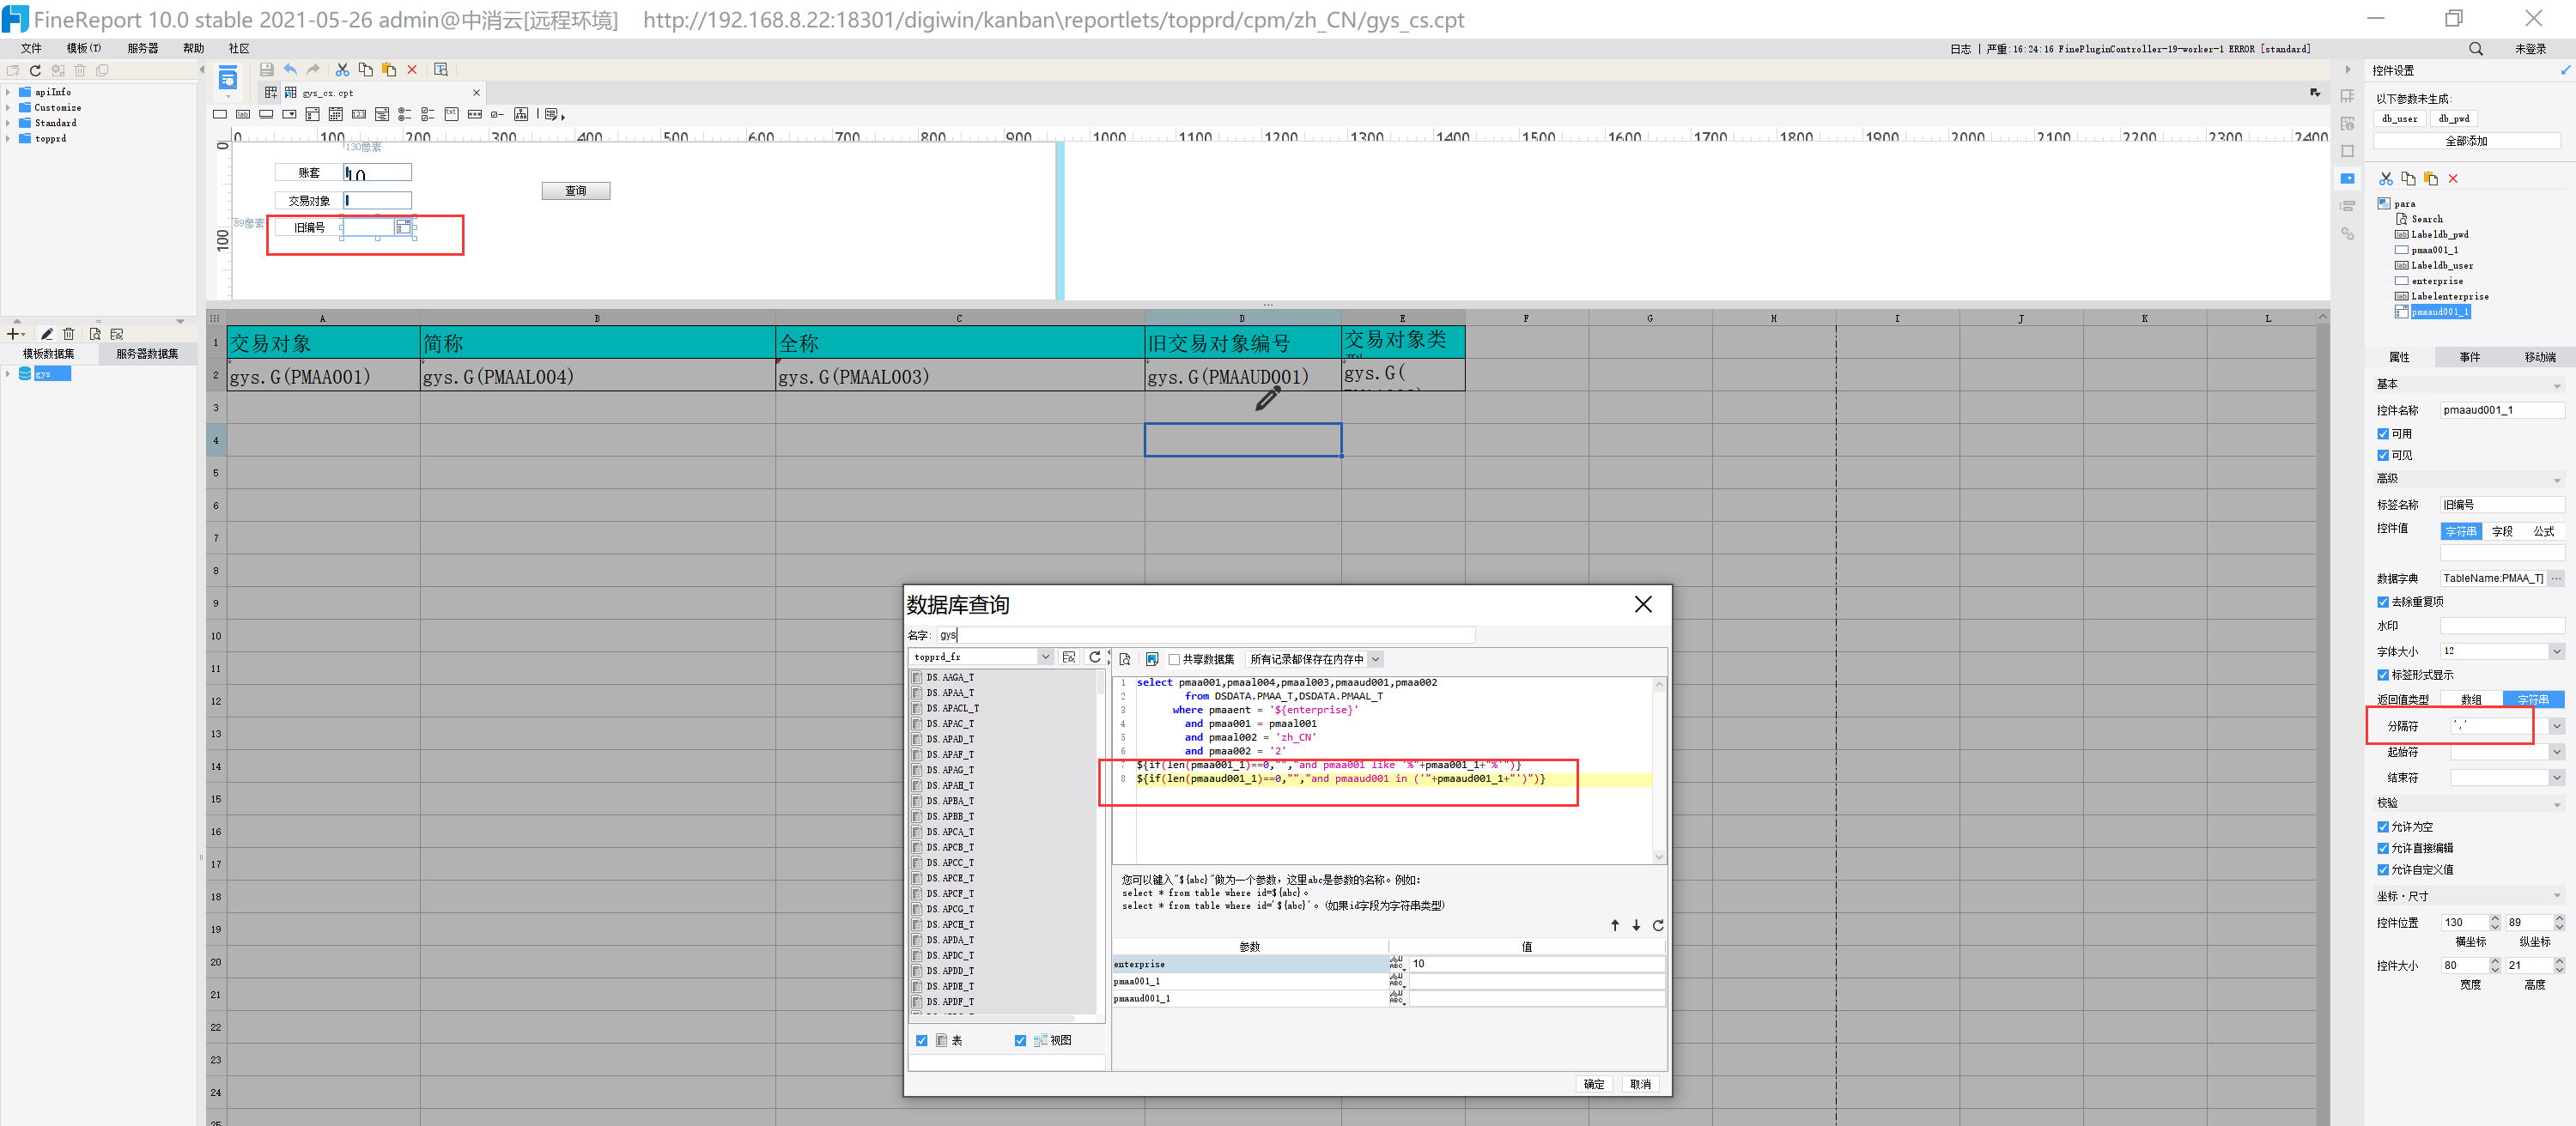Click the 全部添加 button
The image size is (2576, 1126).
click(x=2466, y=141)
